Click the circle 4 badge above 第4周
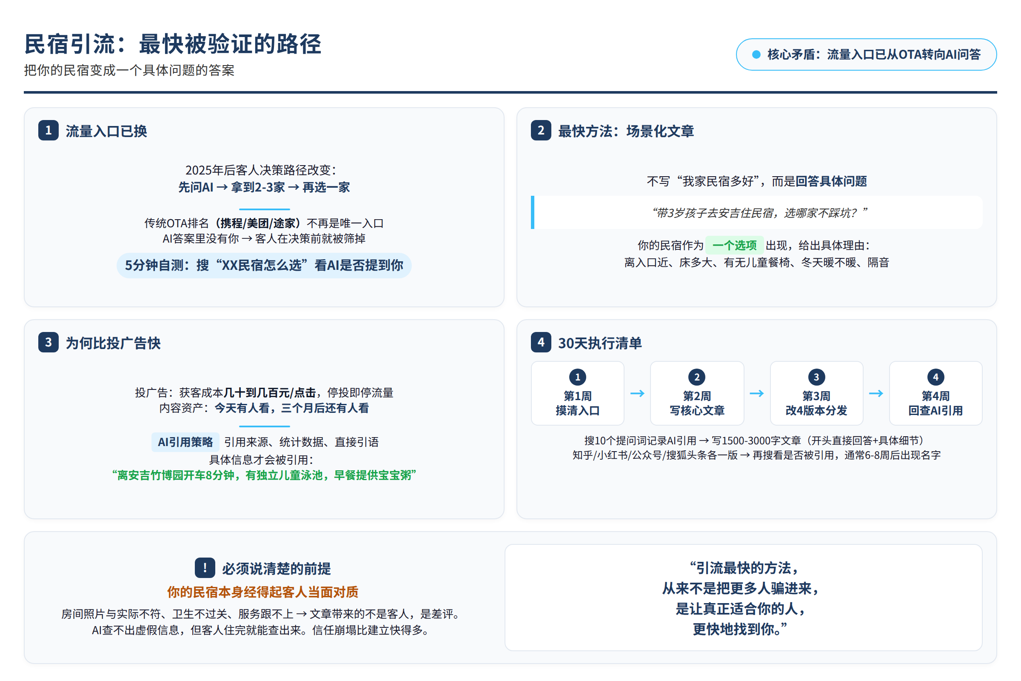Image resolution: width=1021 pixels, height=681 pixels. click(x=935, y=377)
